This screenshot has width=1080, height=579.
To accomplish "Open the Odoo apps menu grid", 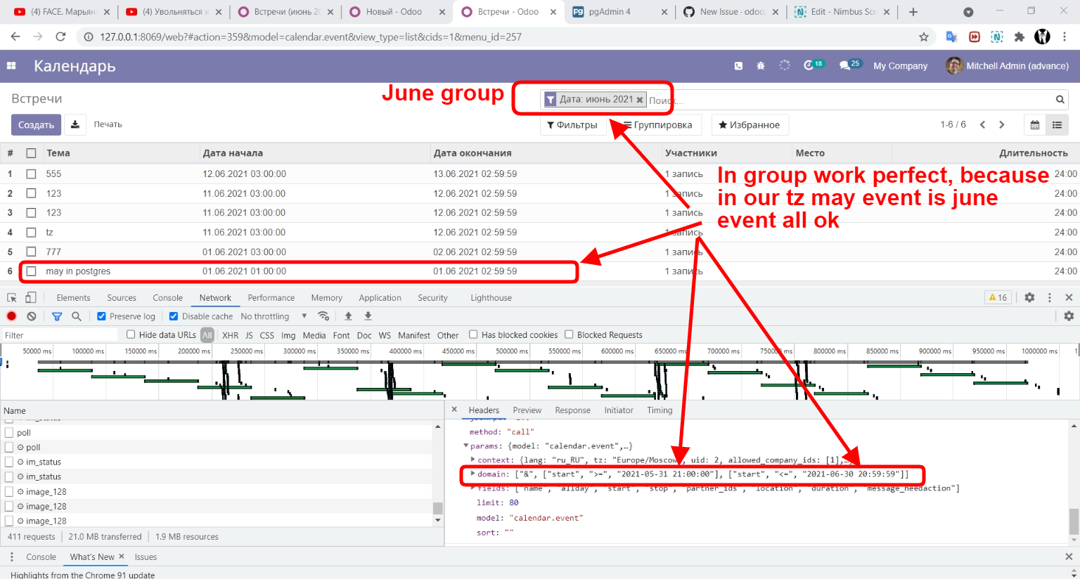I will (11, 65).
